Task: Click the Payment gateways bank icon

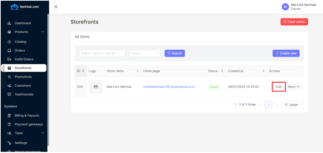Action: click(9, 124)
